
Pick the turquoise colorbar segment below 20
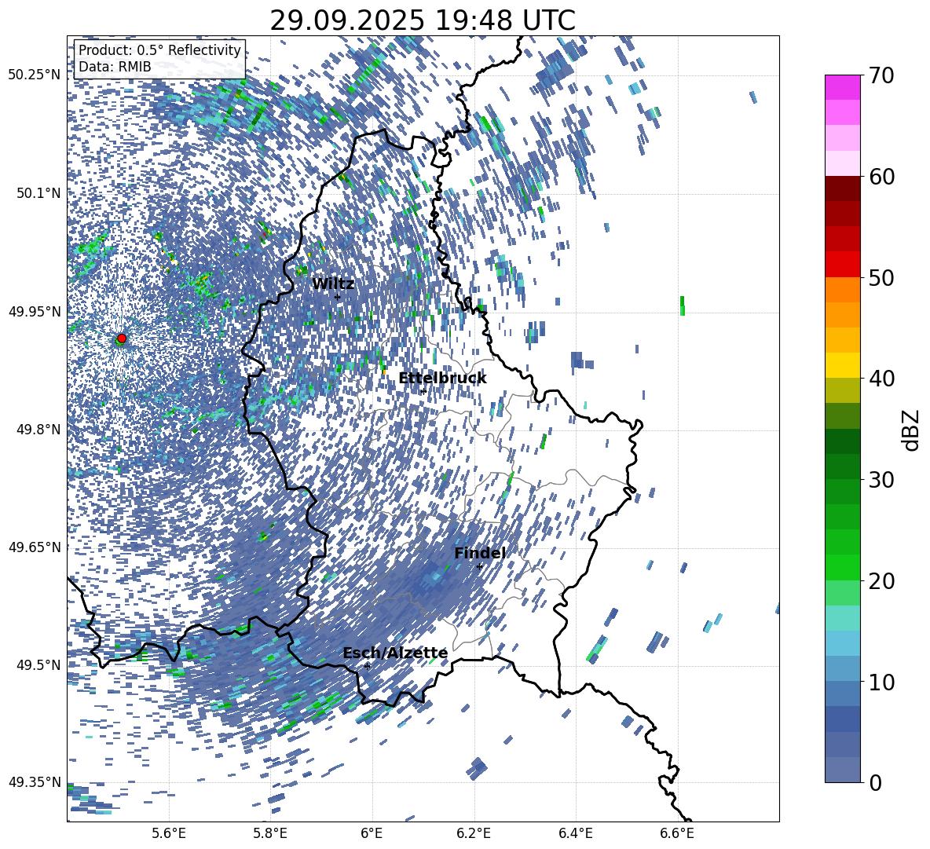[x=843, y=617]
